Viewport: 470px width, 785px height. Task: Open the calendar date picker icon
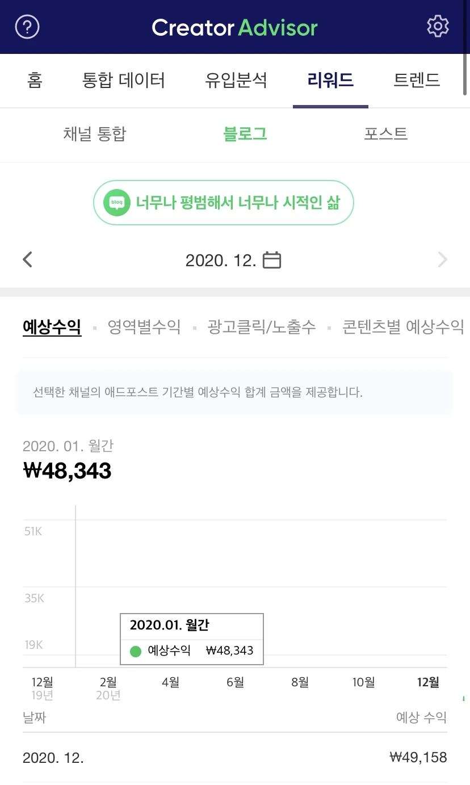click(272, 260)
